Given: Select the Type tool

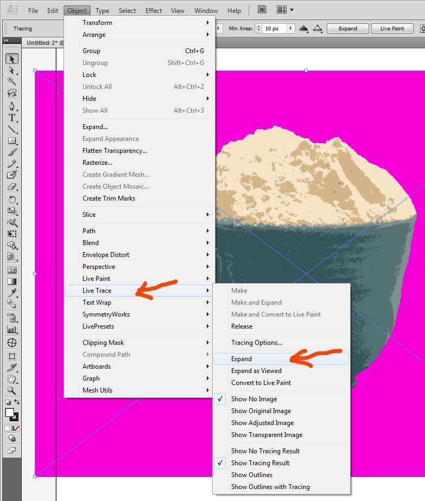Looking at the screenshot, I should pos(11,118).
